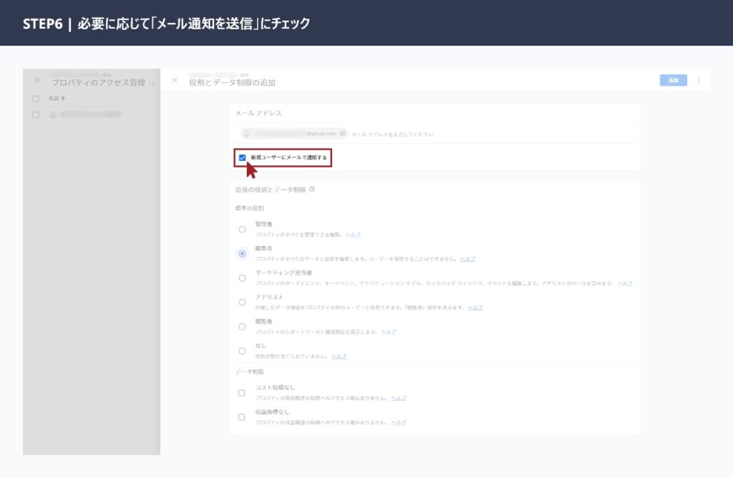Viewport: 733px width, 478px height.
Task: Select the マーケティング担当者 role
Action: pos(242,278)
